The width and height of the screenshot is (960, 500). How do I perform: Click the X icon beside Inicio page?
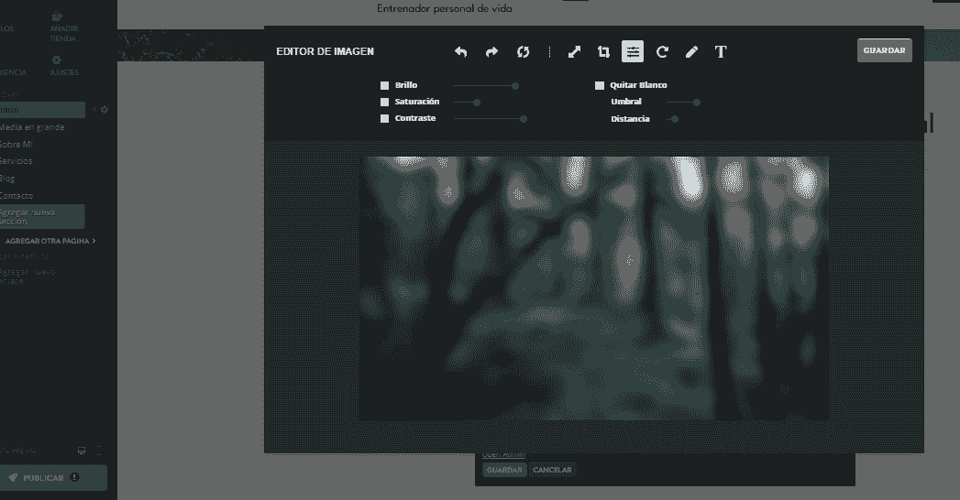pos(94,109)
